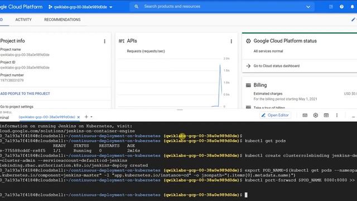This screenshot has width=357, height=201.
Task: Expand the search bar dropdown chevron
Action: tap(308, 7)
